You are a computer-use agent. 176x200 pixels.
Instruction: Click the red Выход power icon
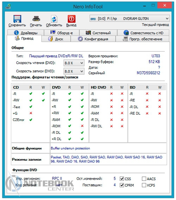tap(71, 19)
